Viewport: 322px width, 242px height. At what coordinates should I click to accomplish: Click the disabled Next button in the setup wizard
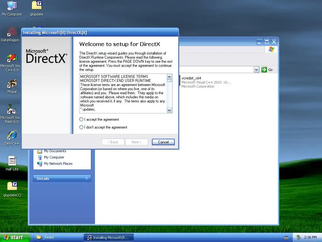[x=136, y=142]
